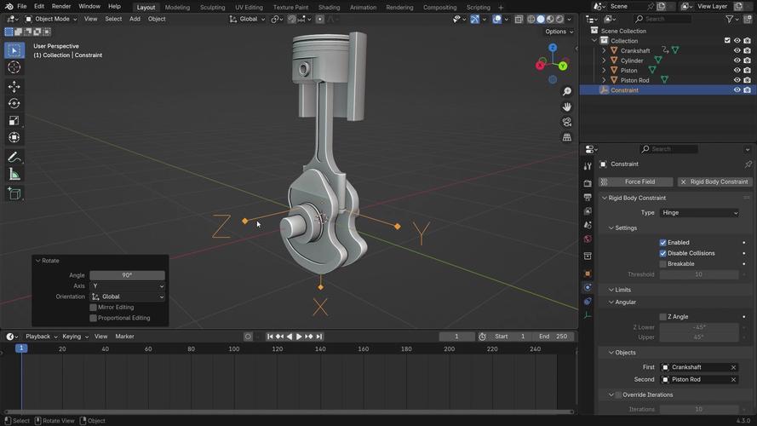The width and height of the screenshot is (757, 426).
Task: Open the viewport Add menu
Action: pos(135,19)
